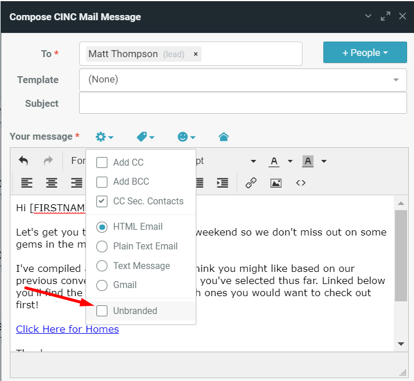Close the Compose CINC Mail window

(402, 16)
